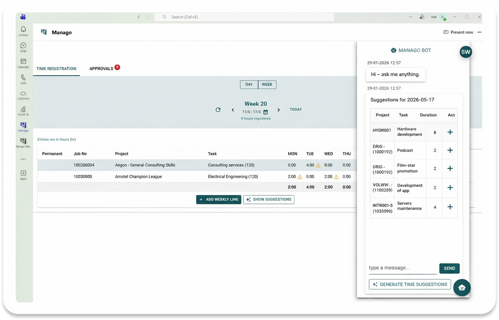The width and height of the screenshot is (499, 320).
Task: Click SHOW SUGGESTIONS
Action: 269,199
